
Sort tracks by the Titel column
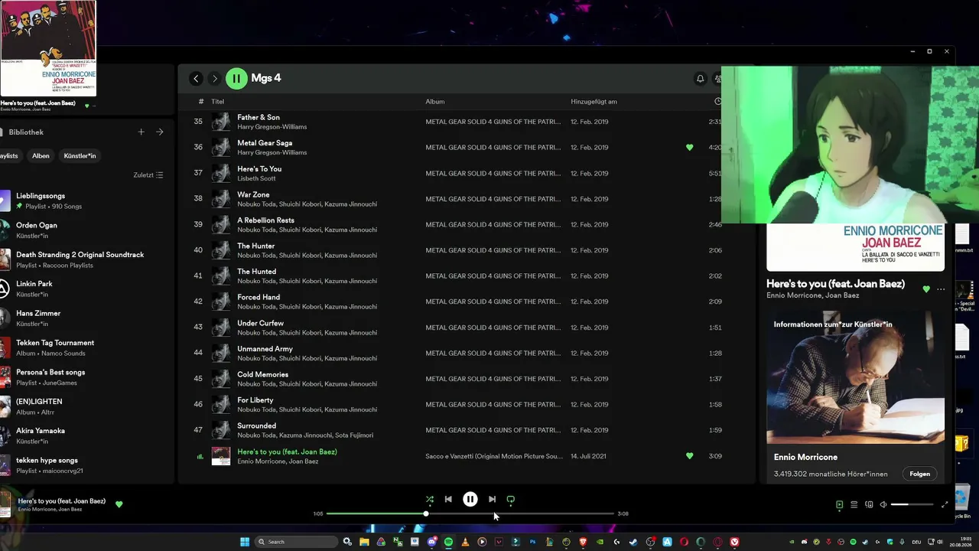(x=218, y=102)
